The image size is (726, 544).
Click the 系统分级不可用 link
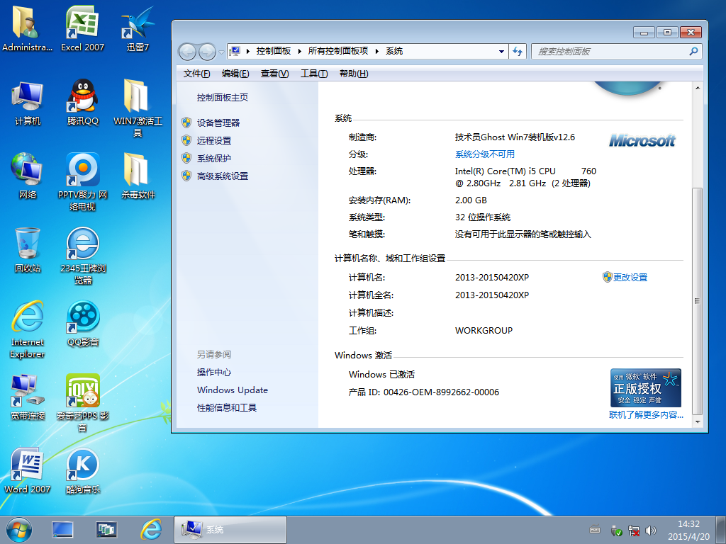point(485,154)
